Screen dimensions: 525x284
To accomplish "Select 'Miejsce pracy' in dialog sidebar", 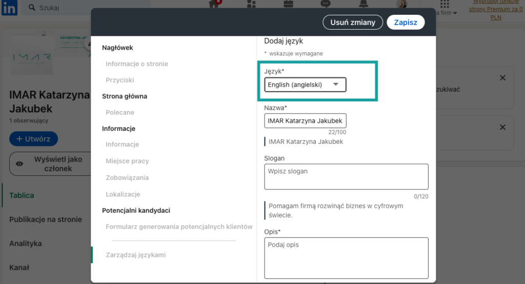I will [127, 161].
